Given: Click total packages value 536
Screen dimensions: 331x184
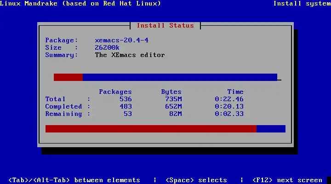Looking at the screenshot, I should [x=126, y=99].
